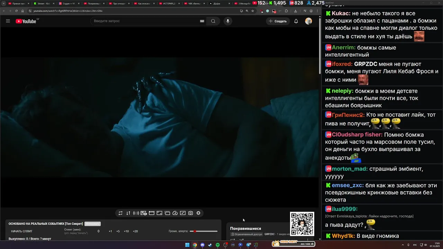Click the browser back arrow
Viewport: 443px width, 249px height.
pos(4,11)
